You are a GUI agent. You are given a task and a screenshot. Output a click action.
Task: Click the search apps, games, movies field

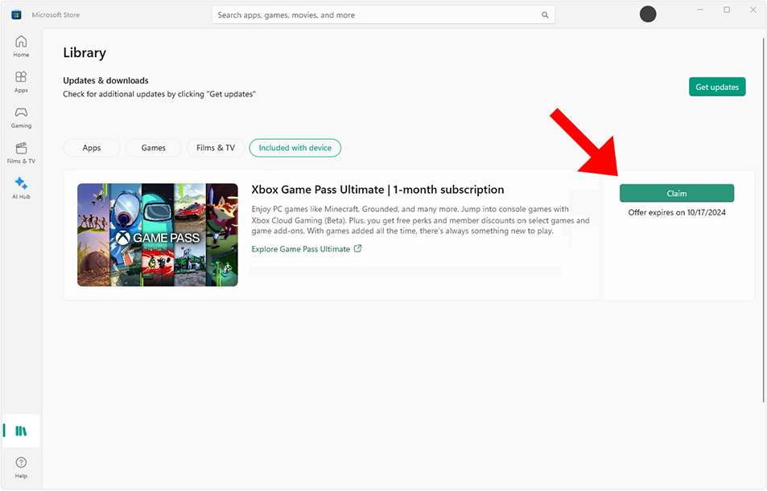[x=383, y=15]
